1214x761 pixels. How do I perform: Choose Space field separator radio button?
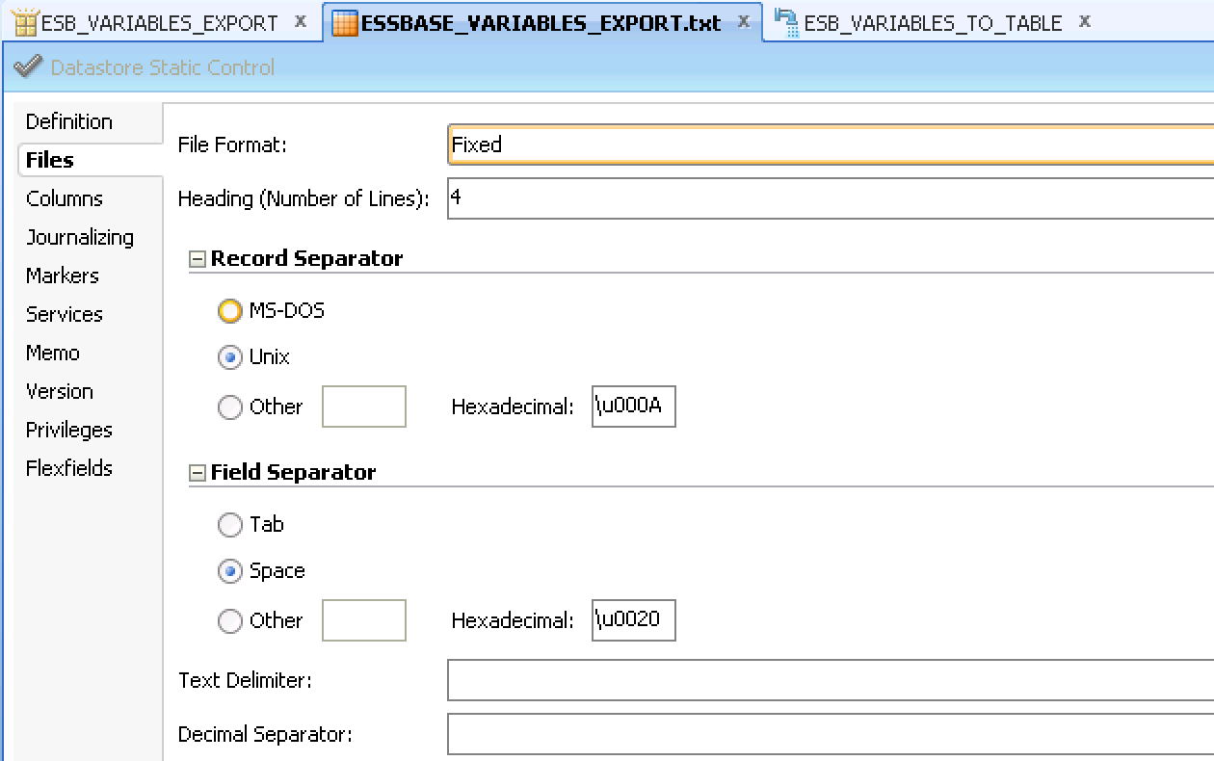tap(229, 571)
